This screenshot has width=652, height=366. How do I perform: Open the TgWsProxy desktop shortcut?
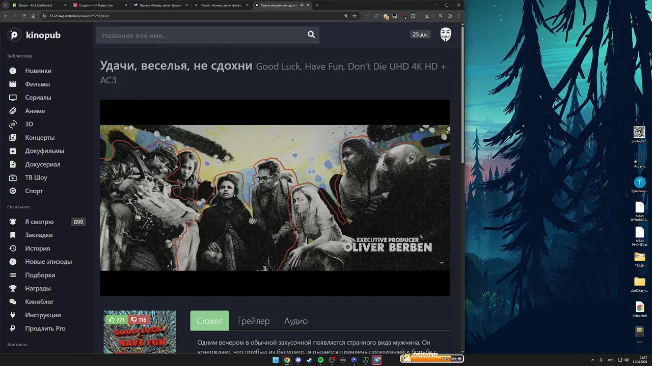pyautogui.click(x=639, y=185)
